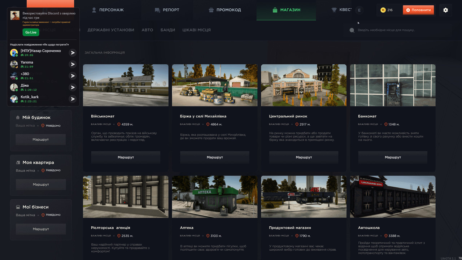Click the shop icon beside Мої бізнеси
This screenshot has width=462, height=260.
(18, 207)
